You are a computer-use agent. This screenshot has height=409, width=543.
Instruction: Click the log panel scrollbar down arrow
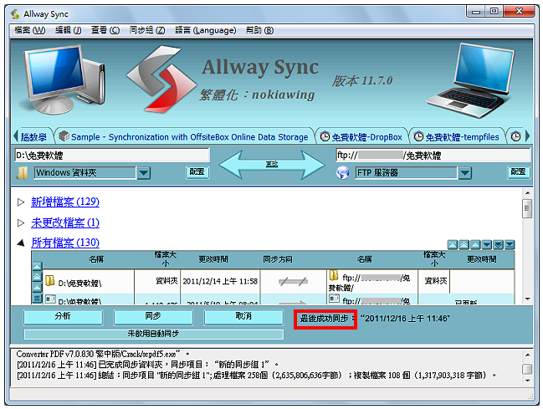pos(527,381)
